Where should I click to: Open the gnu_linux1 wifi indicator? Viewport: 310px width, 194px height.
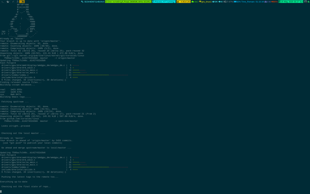point(205,2)
